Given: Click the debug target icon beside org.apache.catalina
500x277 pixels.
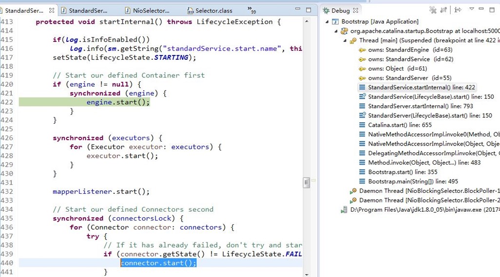Looking at the screenshot, I should [x=344, y=31].
